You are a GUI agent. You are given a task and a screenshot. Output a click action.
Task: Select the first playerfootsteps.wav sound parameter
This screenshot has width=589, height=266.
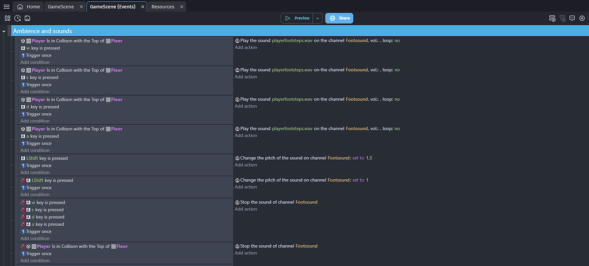point(292,41)
